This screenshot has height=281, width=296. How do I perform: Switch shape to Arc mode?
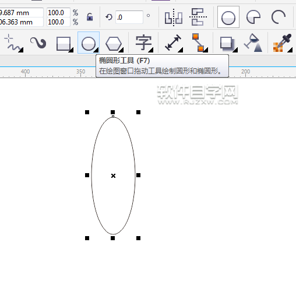point(278,17)
